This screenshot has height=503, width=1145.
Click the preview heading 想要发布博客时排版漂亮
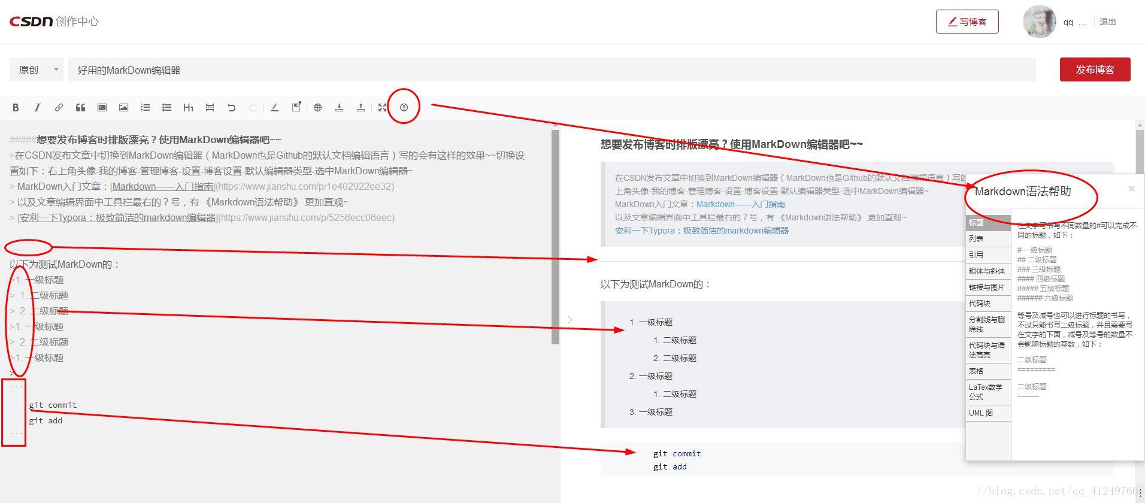(732, 144)
